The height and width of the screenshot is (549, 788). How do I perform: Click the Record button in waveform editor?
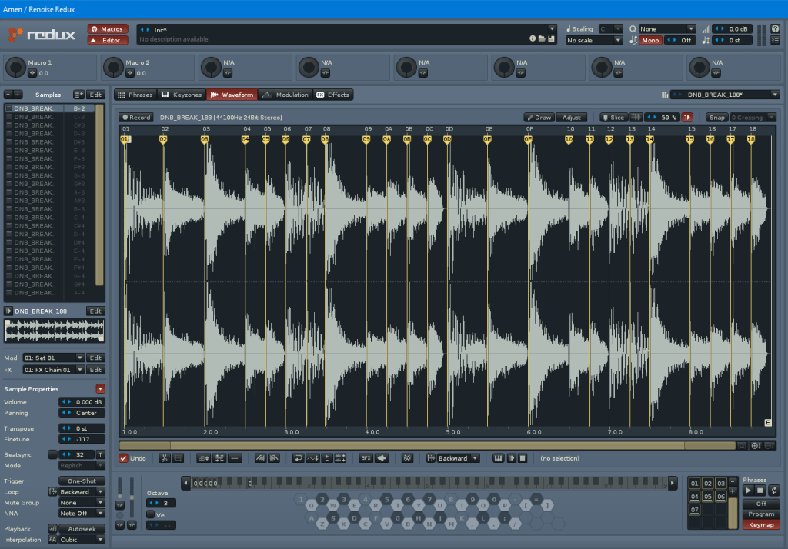136,118
